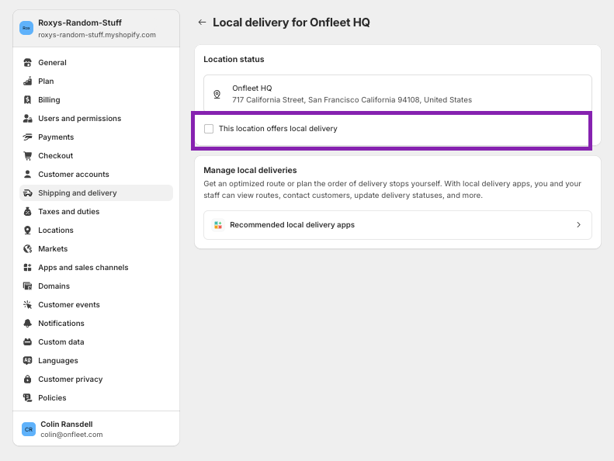Click the Policies document icon
This screenshot has height=461, width=614.
click(27, 397)
